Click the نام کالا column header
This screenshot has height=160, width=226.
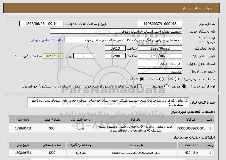(x=135, y=120)
